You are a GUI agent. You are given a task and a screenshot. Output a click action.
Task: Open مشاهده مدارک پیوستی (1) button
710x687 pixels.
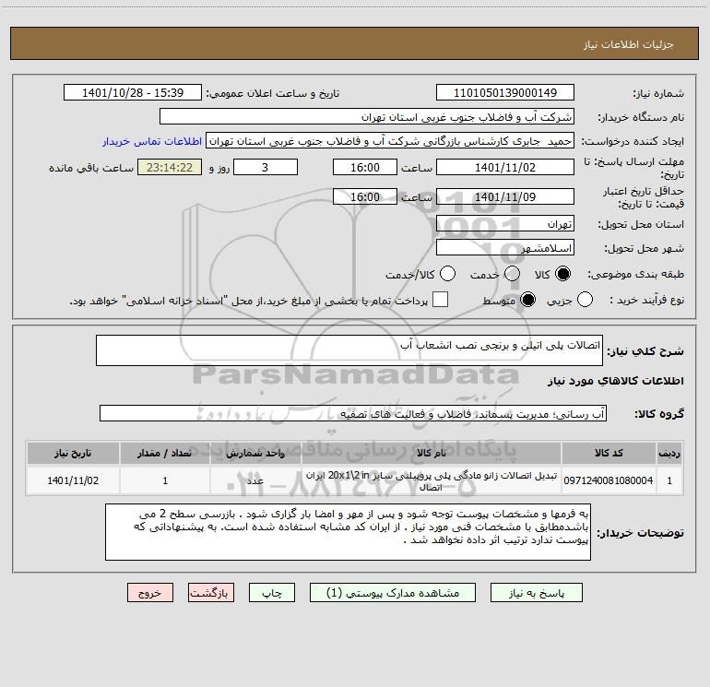point(393,593)
